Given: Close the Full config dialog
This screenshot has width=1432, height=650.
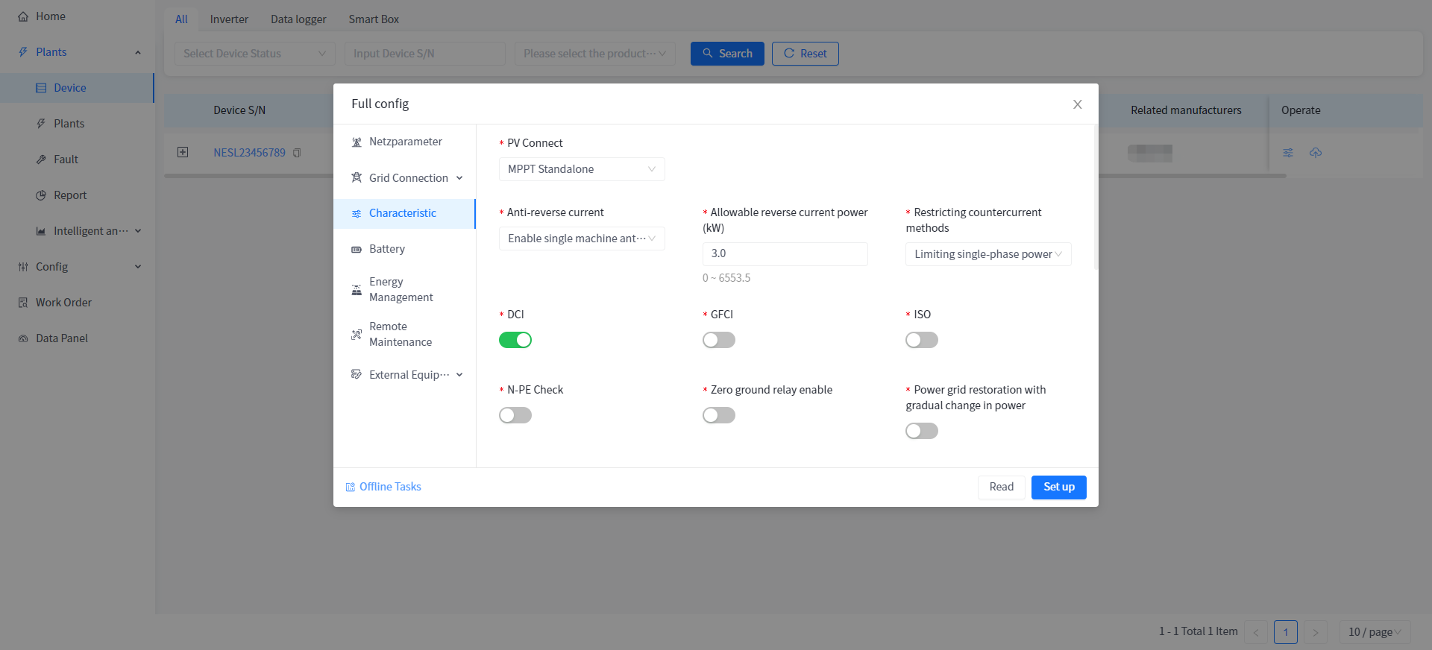Looking at the screenshot, I should click(x=1077, y=104).
